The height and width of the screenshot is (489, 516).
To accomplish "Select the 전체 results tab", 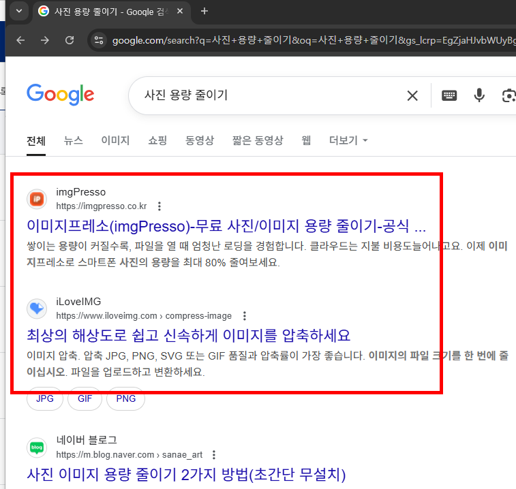I will pos(36,141).
